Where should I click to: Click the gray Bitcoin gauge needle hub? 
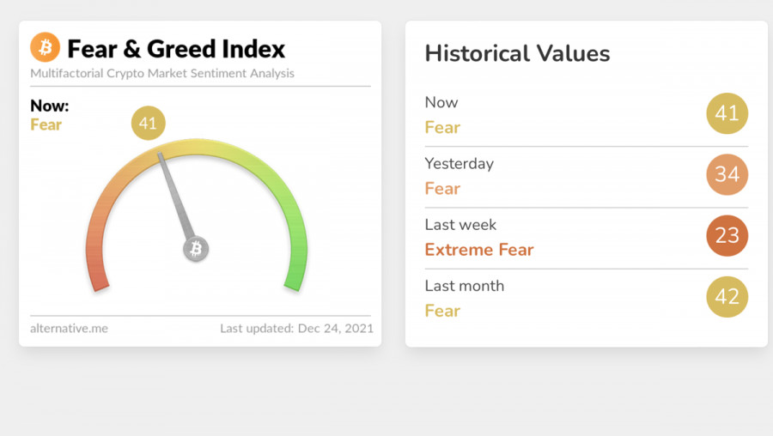[196, 249]
